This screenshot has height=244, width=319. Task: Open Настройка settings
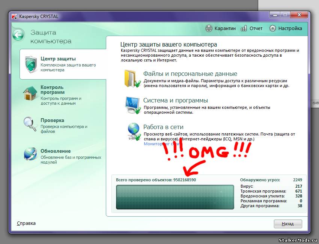(286, 28)
